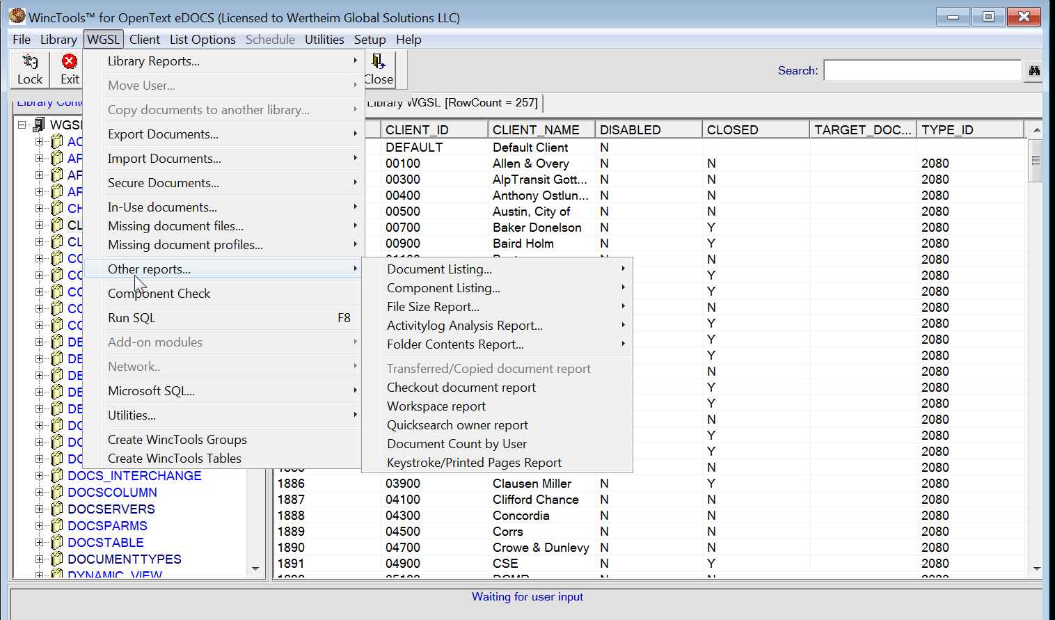Expand the DOCSCOLUMN tree node
This screenshot has height=620, width=1055.
tap(39, 493)
